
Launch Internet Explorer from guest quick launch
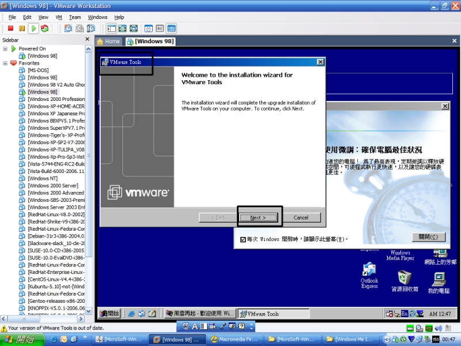pos(131,314)
